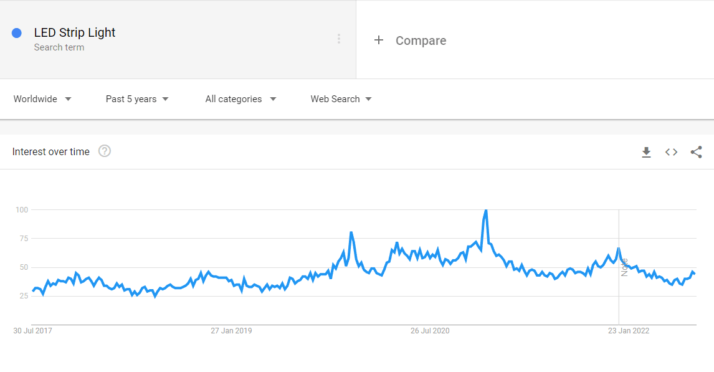714x372 pixels.
Task: Open the LED Strip Light options menu
Action: pos(339,39)
